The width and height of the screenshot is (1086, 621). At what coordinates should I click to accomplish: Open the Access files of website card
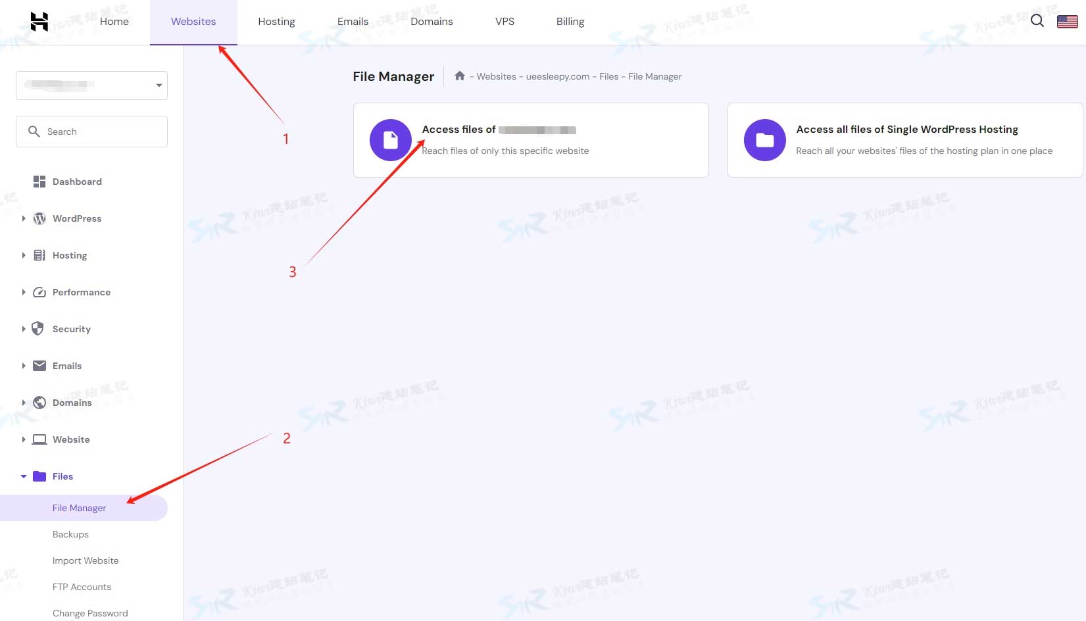click(531, 140)
